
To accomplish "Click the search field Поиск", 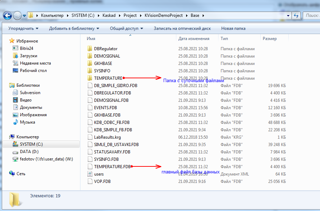I will tap(311, 15).
